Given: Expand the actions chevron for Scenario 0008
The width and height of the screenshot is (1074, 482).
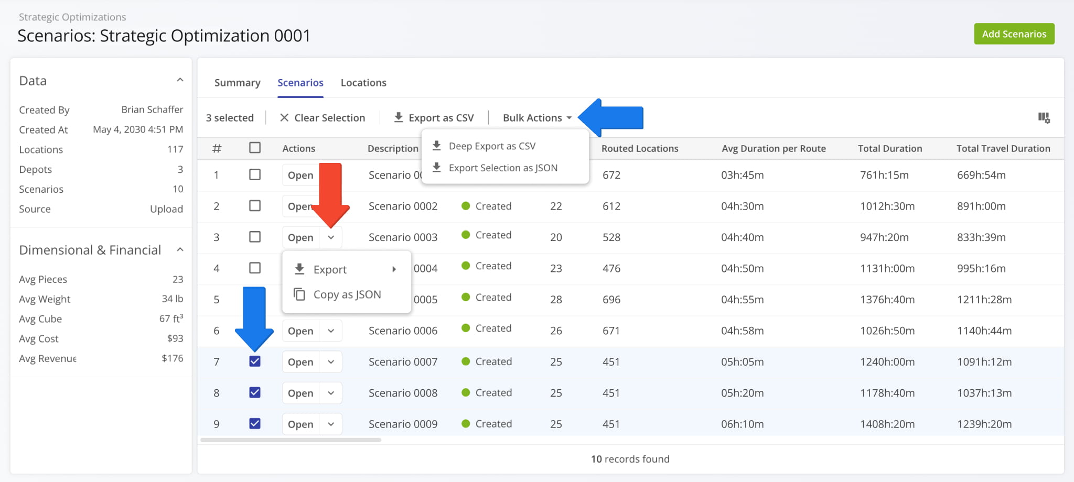Looking at the screenshot, I should (331, 393).
